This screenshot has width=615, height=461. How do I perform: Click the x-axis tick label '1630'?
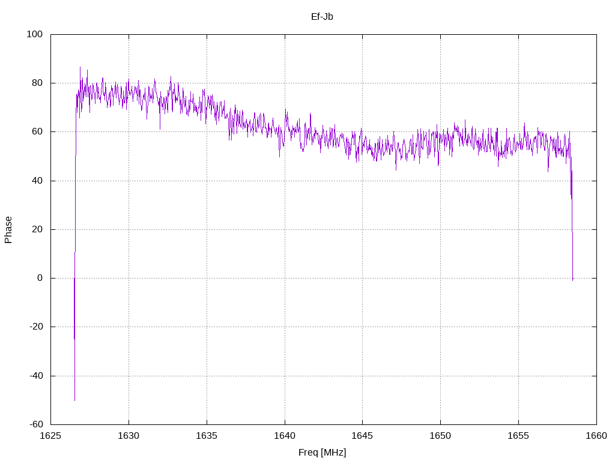click(x=129, y=436)
